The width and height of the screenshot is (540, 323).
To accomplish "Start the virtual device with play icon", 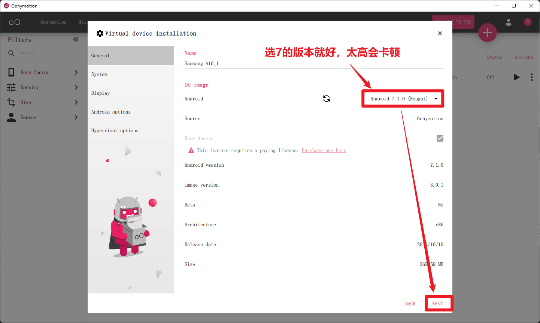I will [517, 77].
